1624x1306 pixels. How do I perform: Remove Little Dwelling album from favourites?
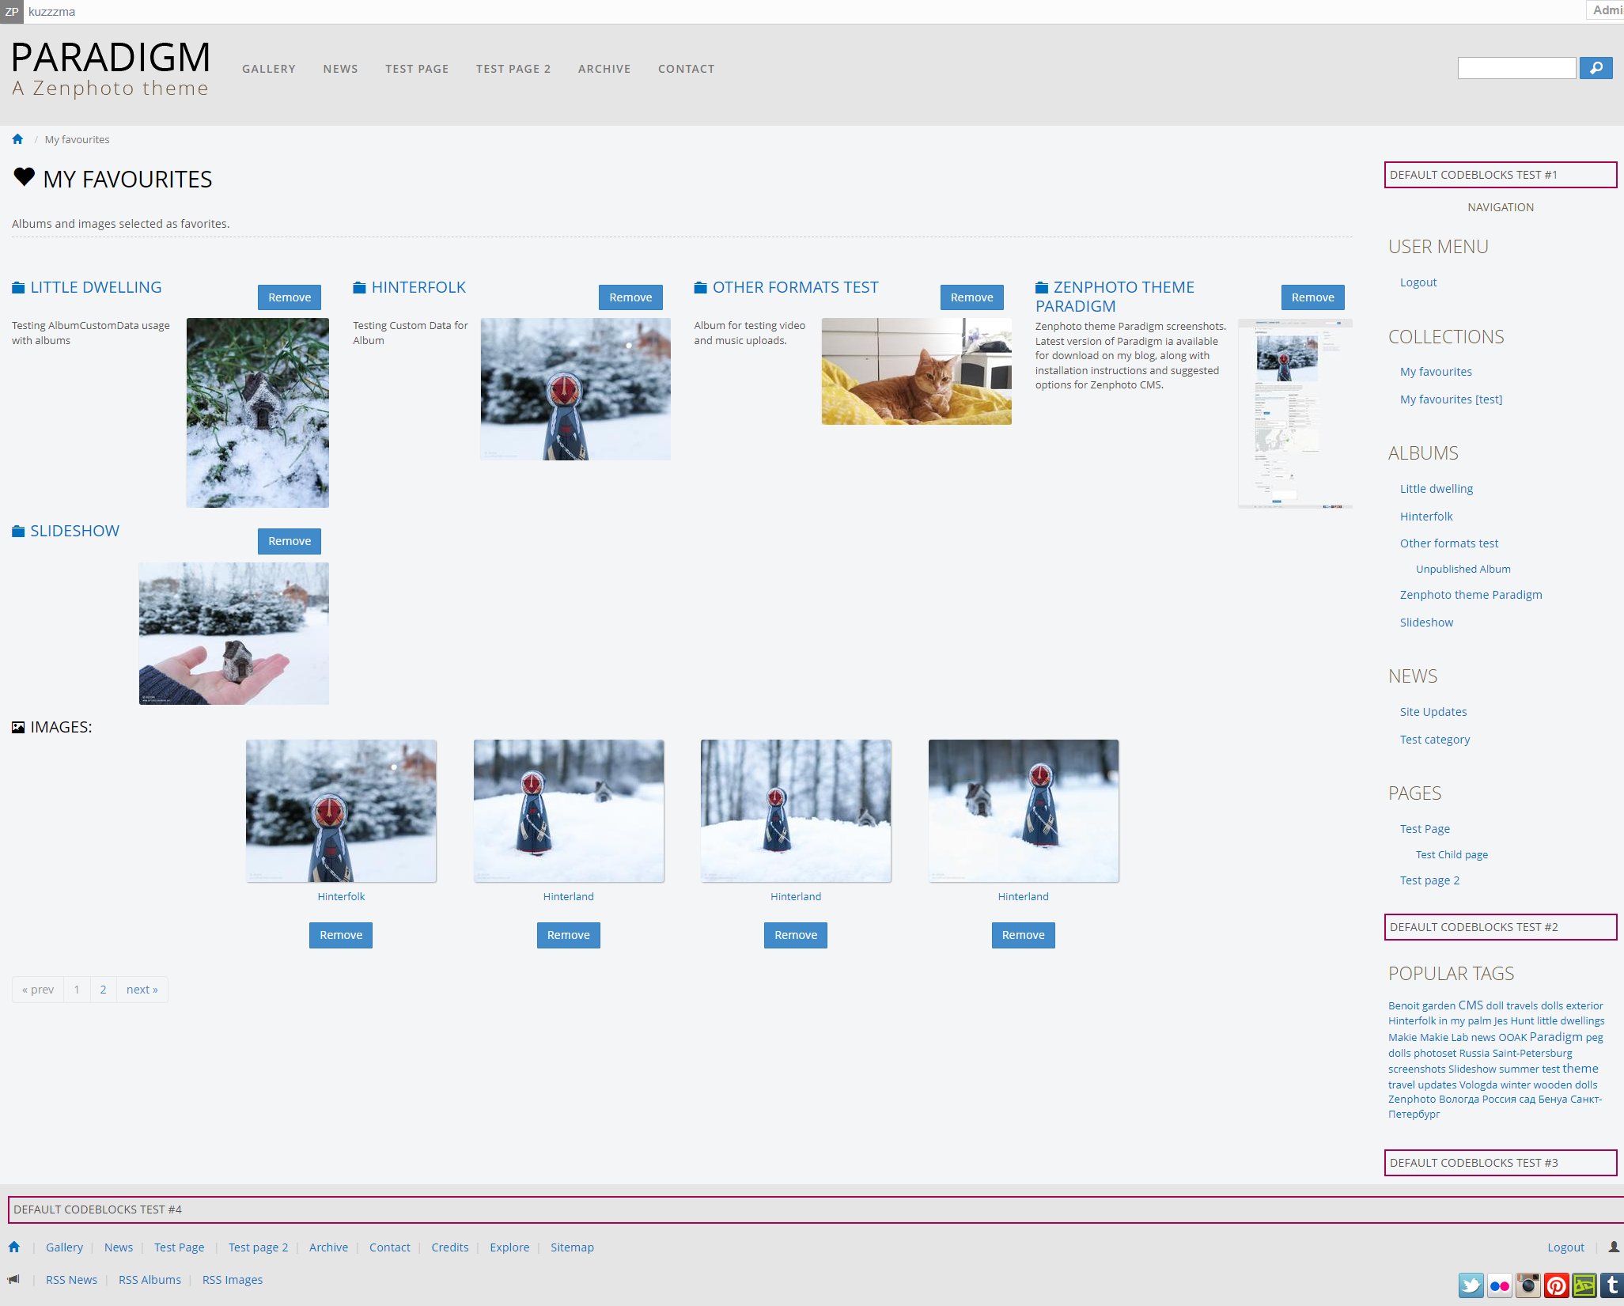(x=289, y=297)
